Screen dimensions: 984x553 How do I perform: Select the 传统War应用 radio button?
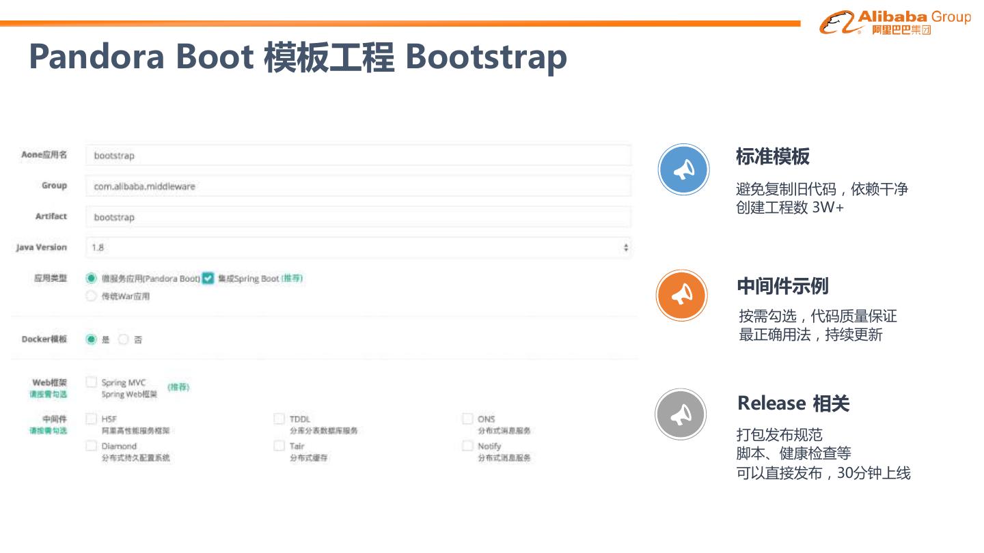coord(92,296)
